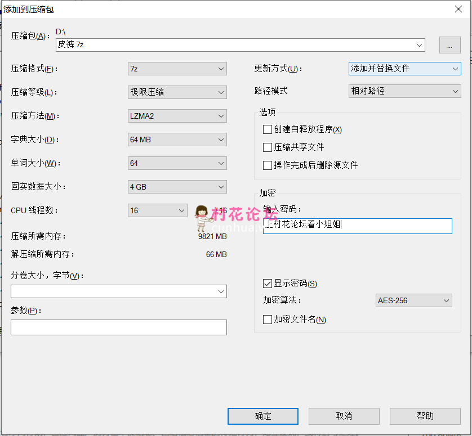Screen dimensions: 472x436
Task: Click into the 参数 input field
Action: click(x=118, y=327)
